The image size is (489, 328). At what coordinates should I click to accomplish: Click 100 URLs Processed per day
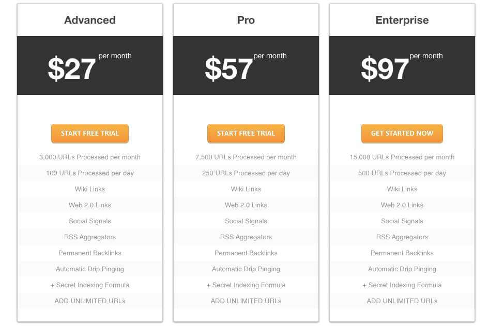pos(90,173)
